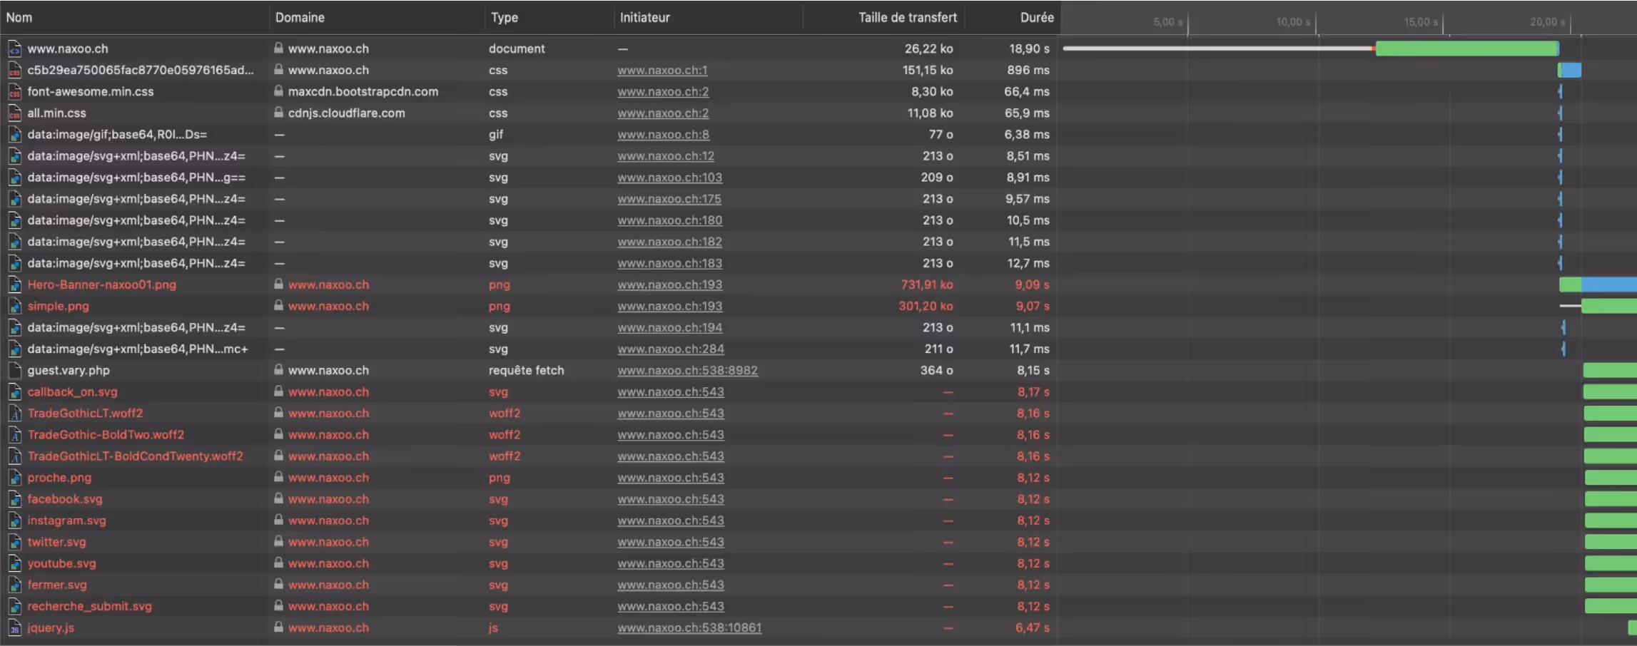The height and width of the screenshot is (646, 1637).
Task: Select the data:image/svg+xml;base64,PHN...mc+ row
Action: [x=138, y=349]
